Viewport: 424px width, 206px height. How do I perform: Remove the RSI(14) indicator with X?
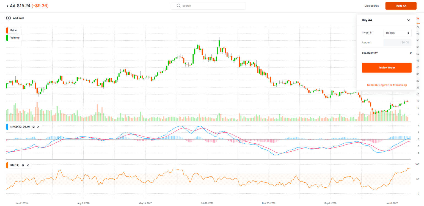(x=28, y=165)
